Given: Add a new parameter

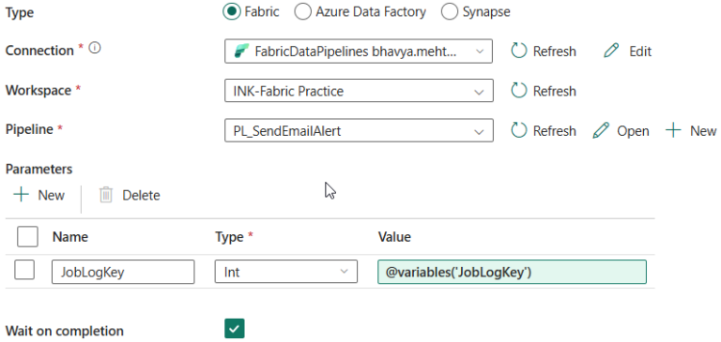Looking at the screenshot, I should (39, 195).
